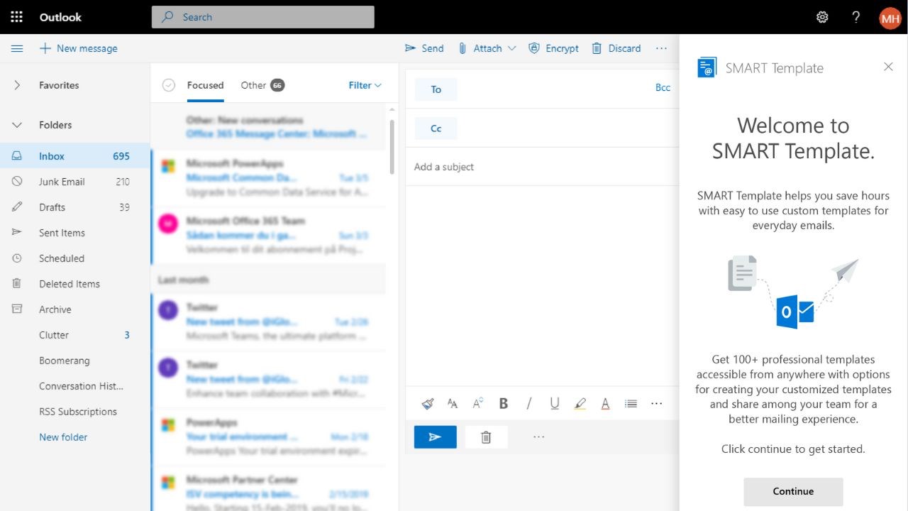Open the Boomerang folder
This screenshot has width=908, height=511.
pyautogui.click(x=75, y=361)
